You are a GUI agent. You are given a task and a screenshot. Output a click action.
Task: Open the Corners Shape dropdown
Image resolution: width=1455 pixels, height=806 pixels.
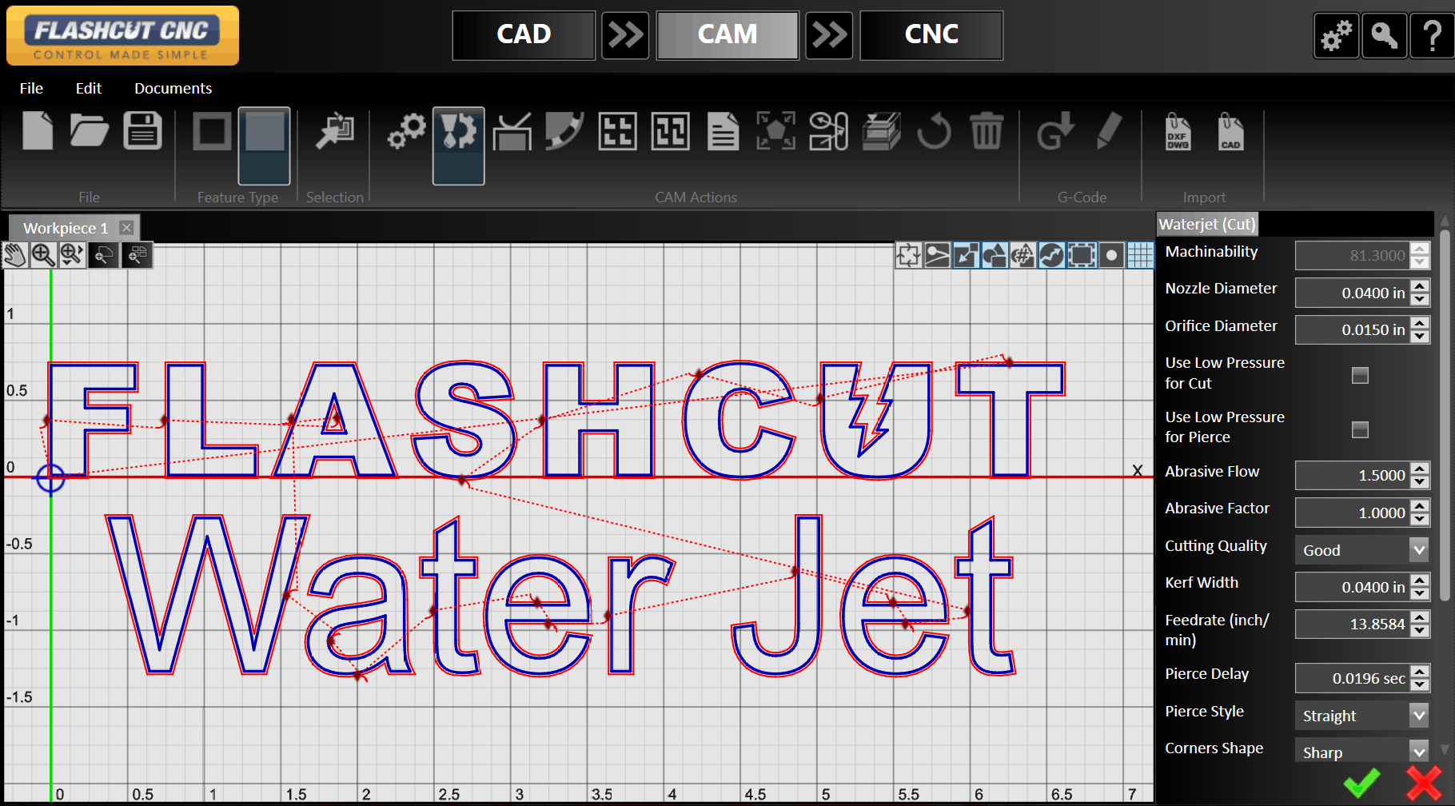pyautogui.click(x=1361, y=752)
